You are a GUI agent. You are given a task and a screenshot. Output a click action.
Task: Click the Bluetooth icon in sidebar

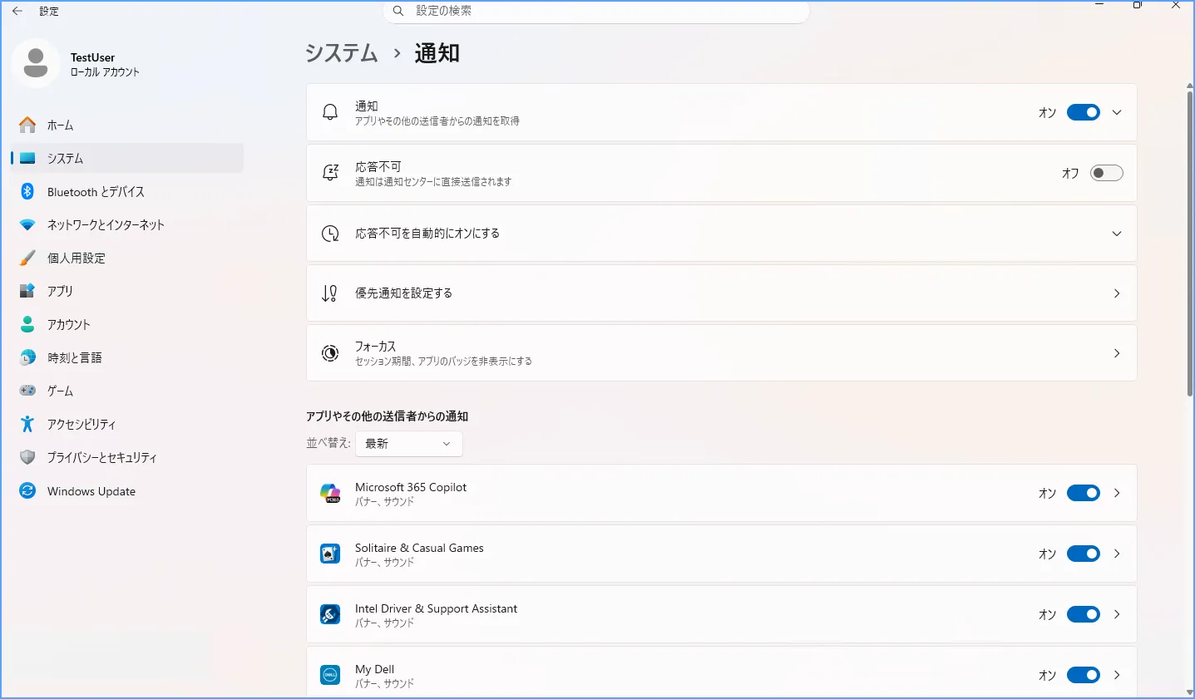pyautogui.click(x=27, y=191)
